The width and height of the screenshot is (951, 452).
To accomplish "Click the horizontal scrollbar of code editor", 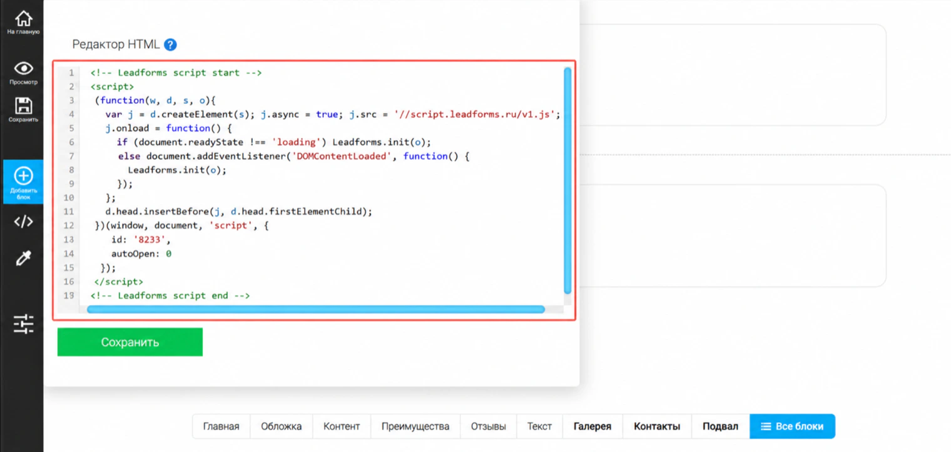I will click(x=316, y=309).
